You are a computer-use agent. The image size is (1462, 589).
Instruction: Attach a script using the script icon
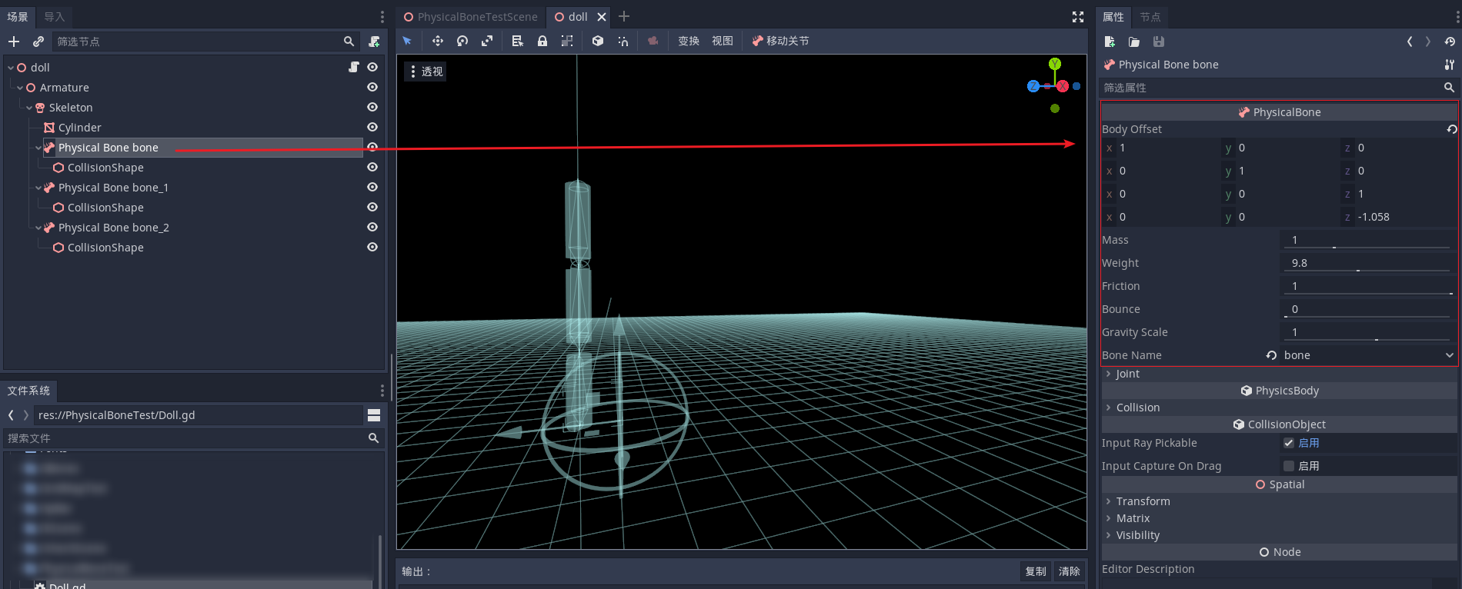pyautogui.click(x=374, y=42)
